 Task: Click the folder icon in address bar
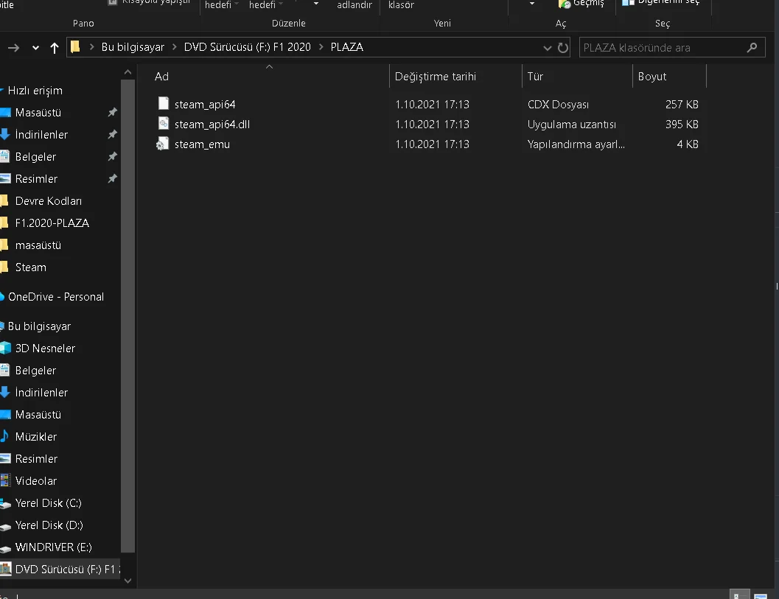tap(75, 46)
